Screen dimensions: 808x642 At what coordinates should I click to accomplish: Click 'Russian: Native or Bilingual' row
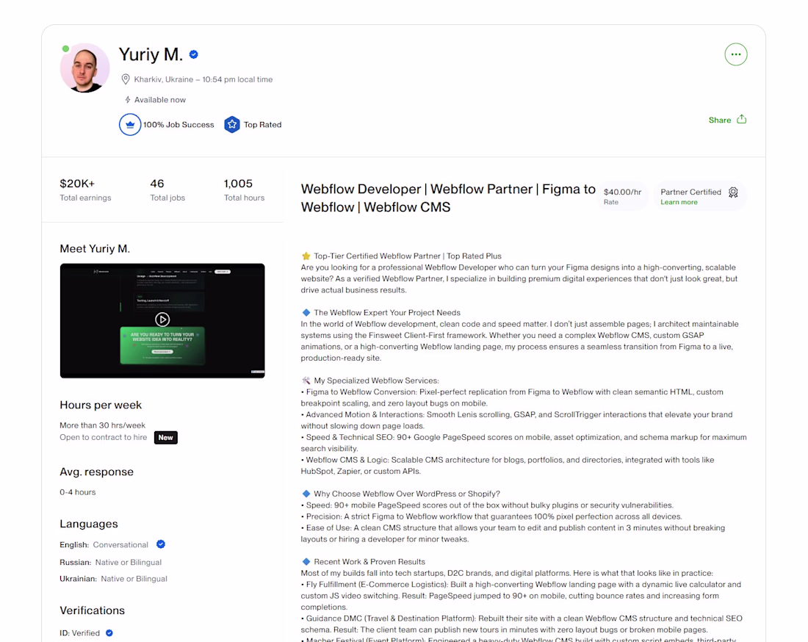tap(110, 562)
